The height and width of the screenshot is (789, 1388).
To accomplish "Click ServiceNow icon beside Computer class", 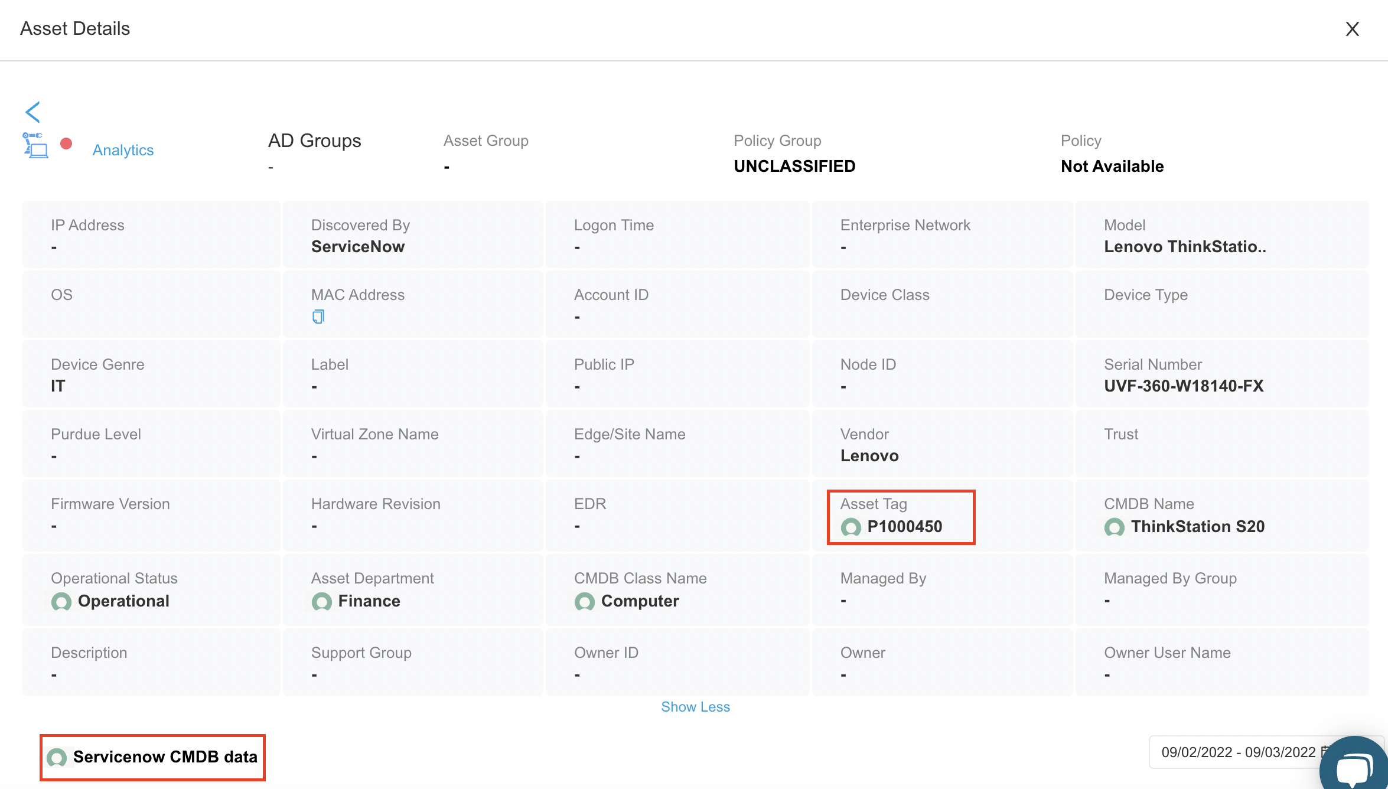I will tap(585, 601).
